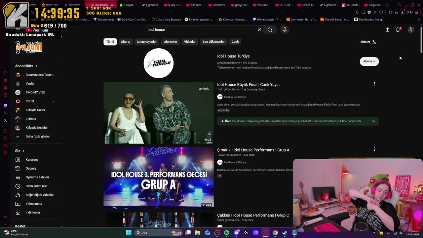Open Venüs subscription channel
This screenshot has width=423, height=238.
tap(35, 84)
